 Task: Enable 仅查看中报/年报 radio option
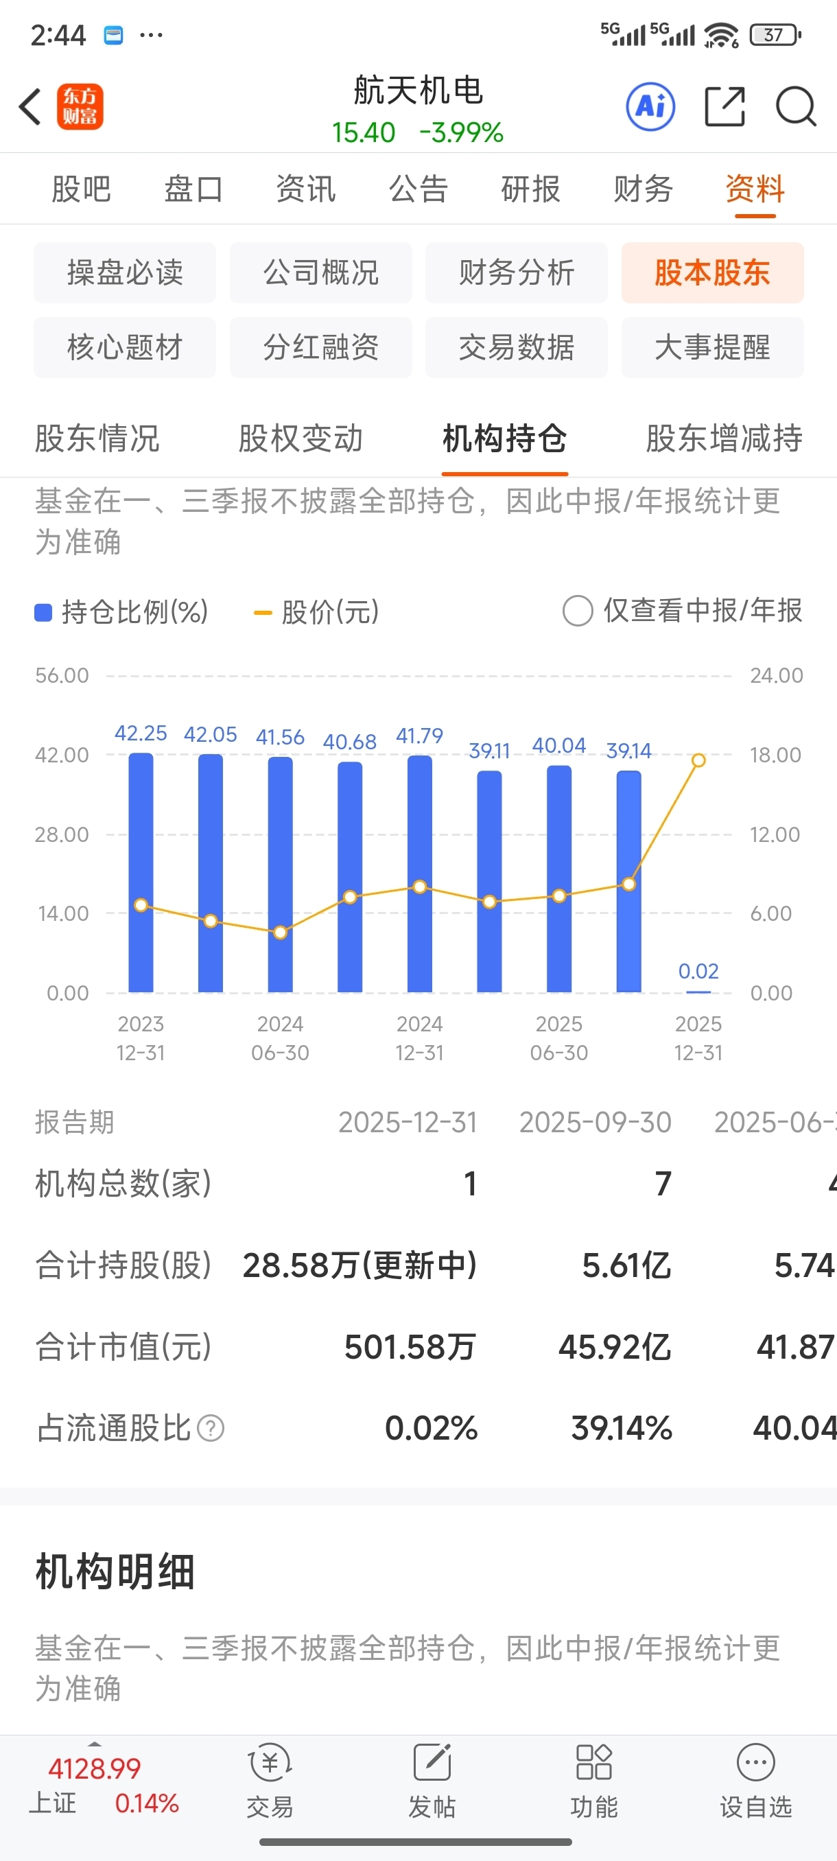pos(578,611)
